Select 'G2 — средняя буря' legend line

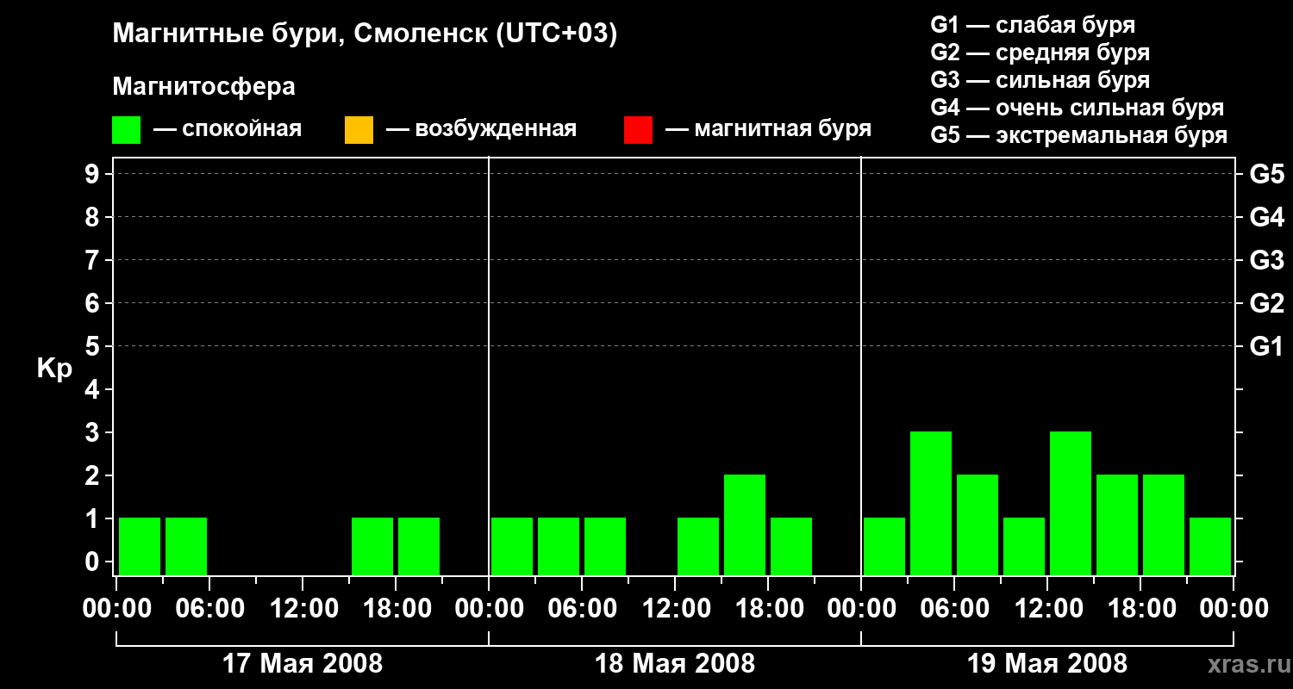tap(1040, 53)
